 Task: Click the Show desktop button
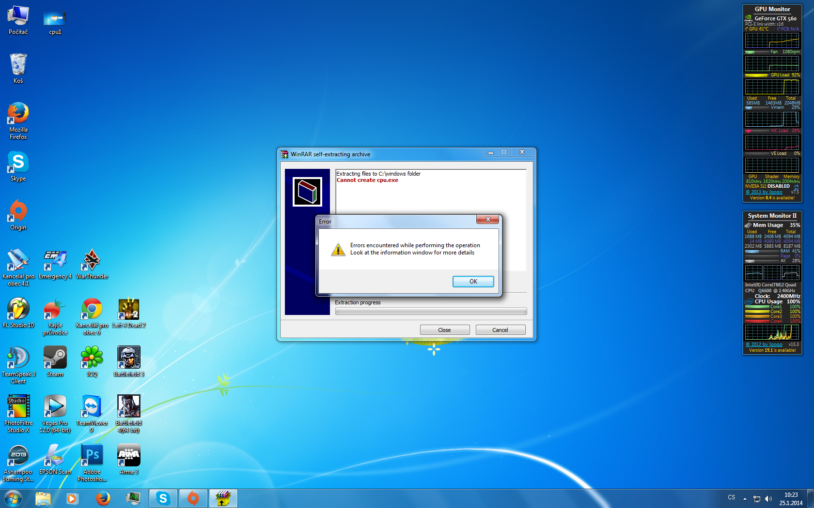[810, 498]
